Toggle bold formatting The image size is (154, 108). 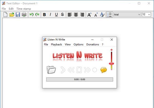pos(44,15)
